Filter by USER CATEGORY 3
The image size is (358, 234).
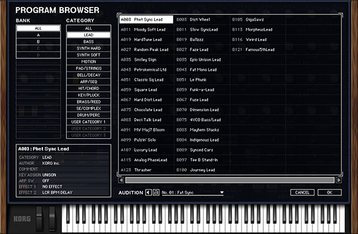pyautogui.click(x=88, y=135)
